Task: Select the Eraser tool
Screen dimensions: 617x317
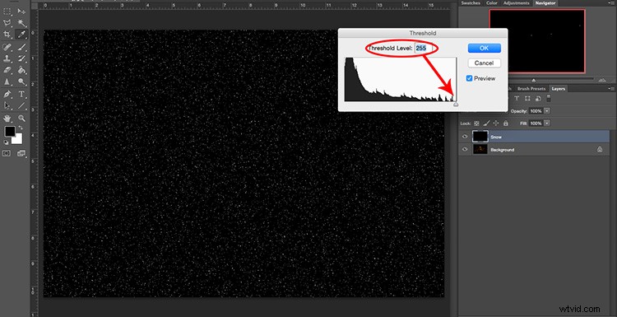Action: tap(7, 70)
